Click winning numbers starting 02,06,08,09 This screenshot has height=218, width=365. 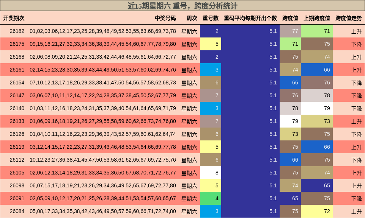click(x=103, y=57)
